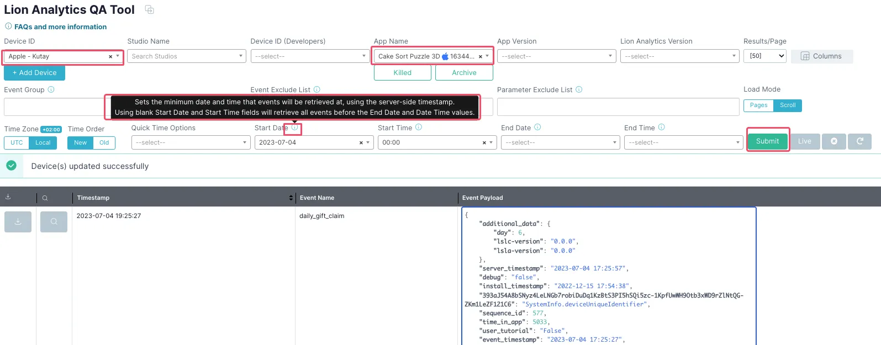Select the Archive button
This screenshot has height=345, width=881.
(x=464, y=73)
